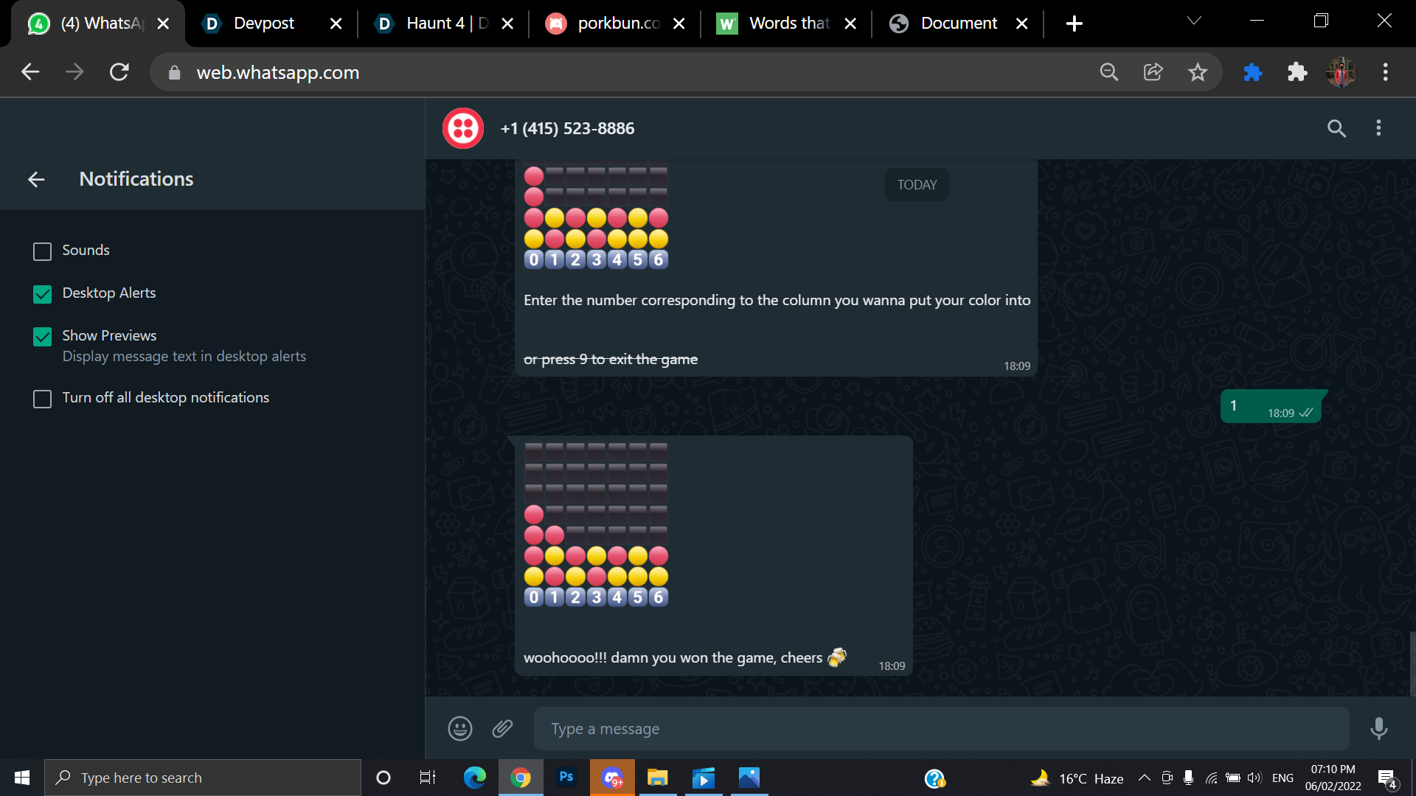Switch to the porkbun.com tab

coord(618,24)
